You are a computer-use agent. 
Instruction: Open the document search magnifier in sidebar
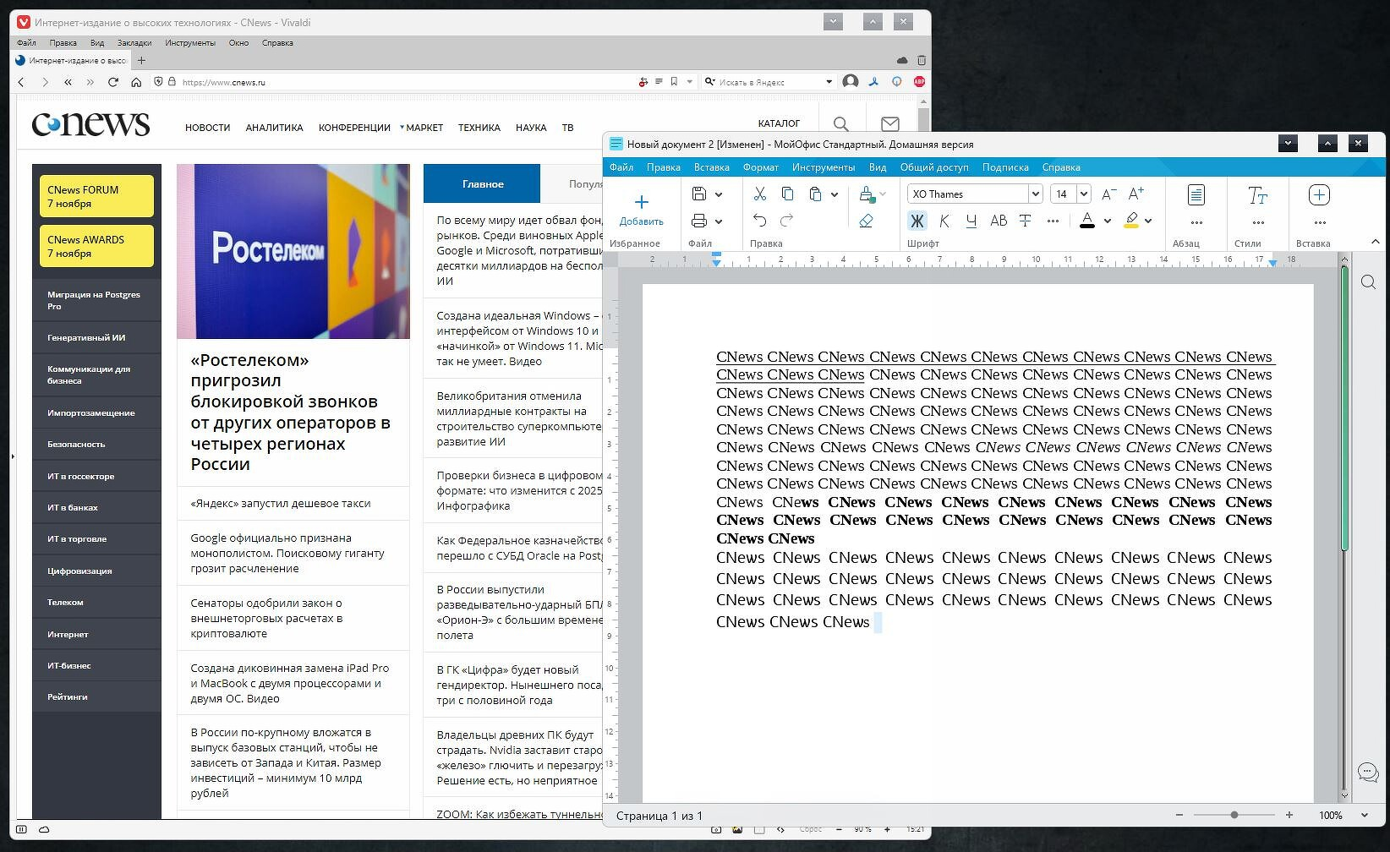click(1368, 282)
